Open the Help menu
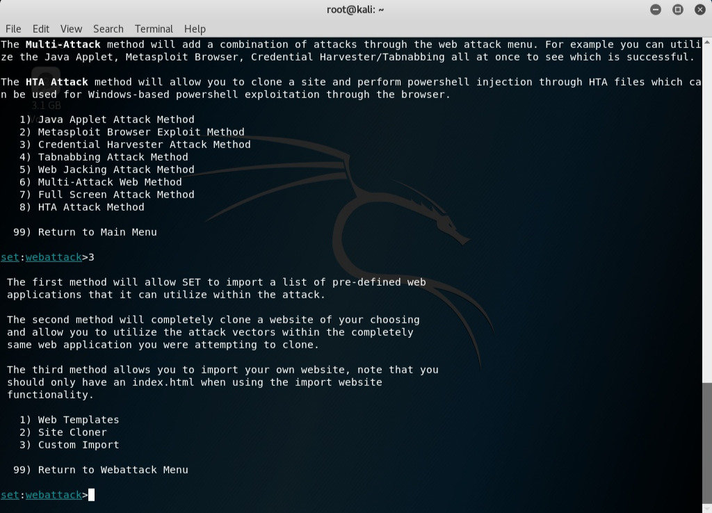Image resolution: width=712 pixels, height=513 pixels. pyautogui.click(x=195, y=29)
